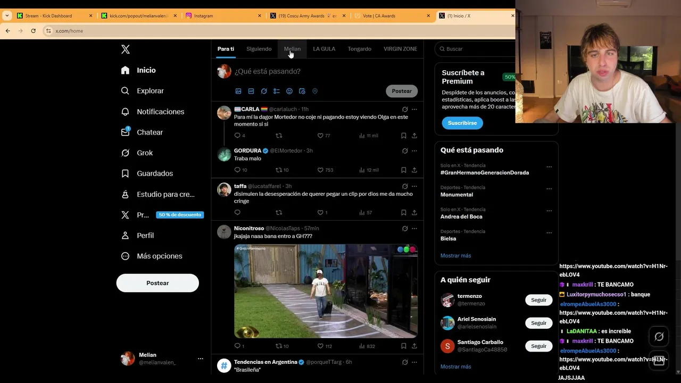Screen dimensions: 681x383
Task: Add image to post via media icon
Action: (238, 91)
